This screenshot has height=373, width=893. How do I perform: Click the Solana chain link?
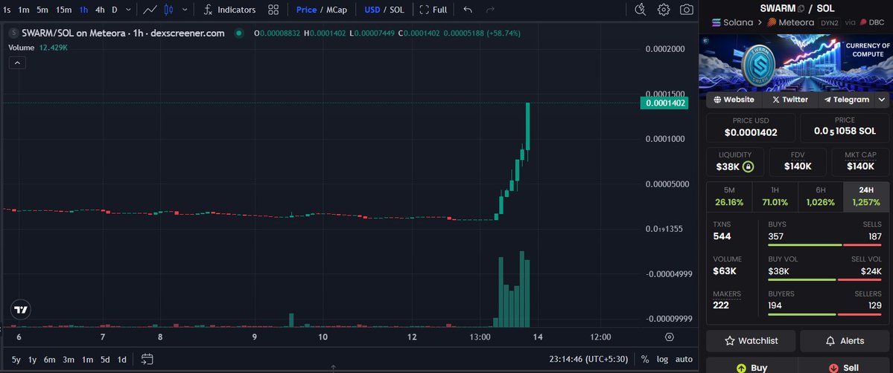point(732,22)
